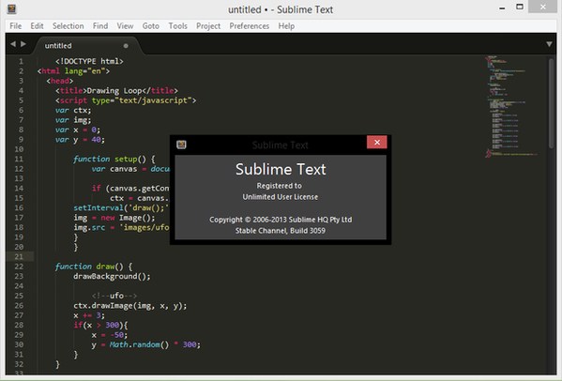Open the Find menu
Viewport: 562px width, 381px height.
[x=100, y=26]
